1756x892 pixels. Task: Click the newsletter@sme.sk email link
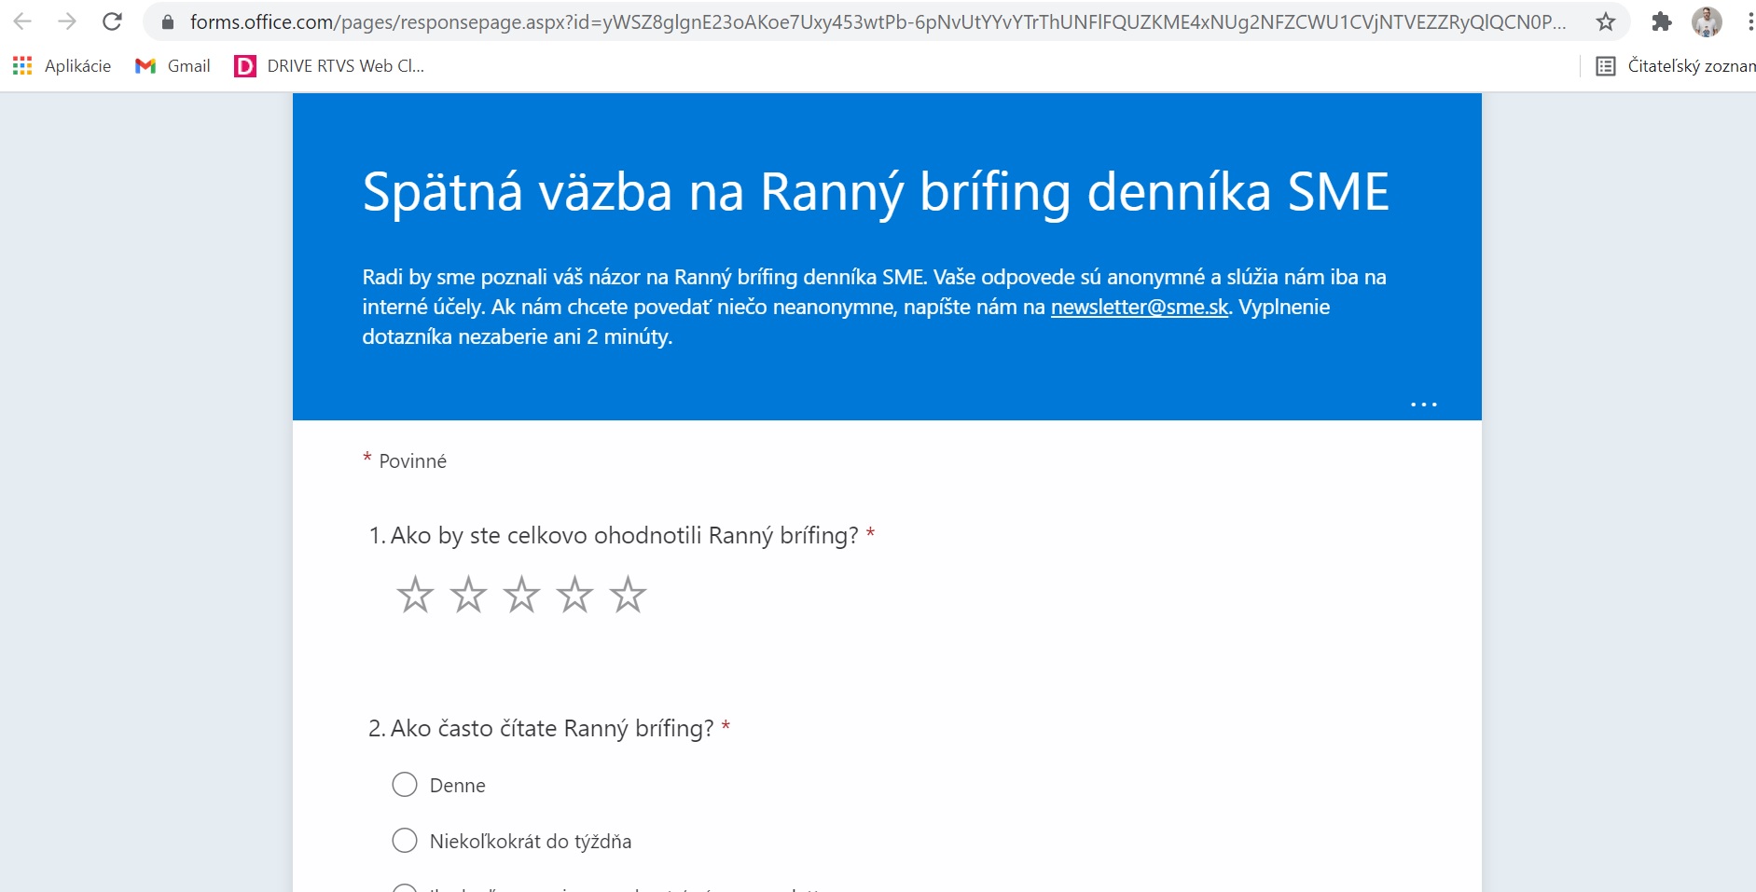(1139, 308)
